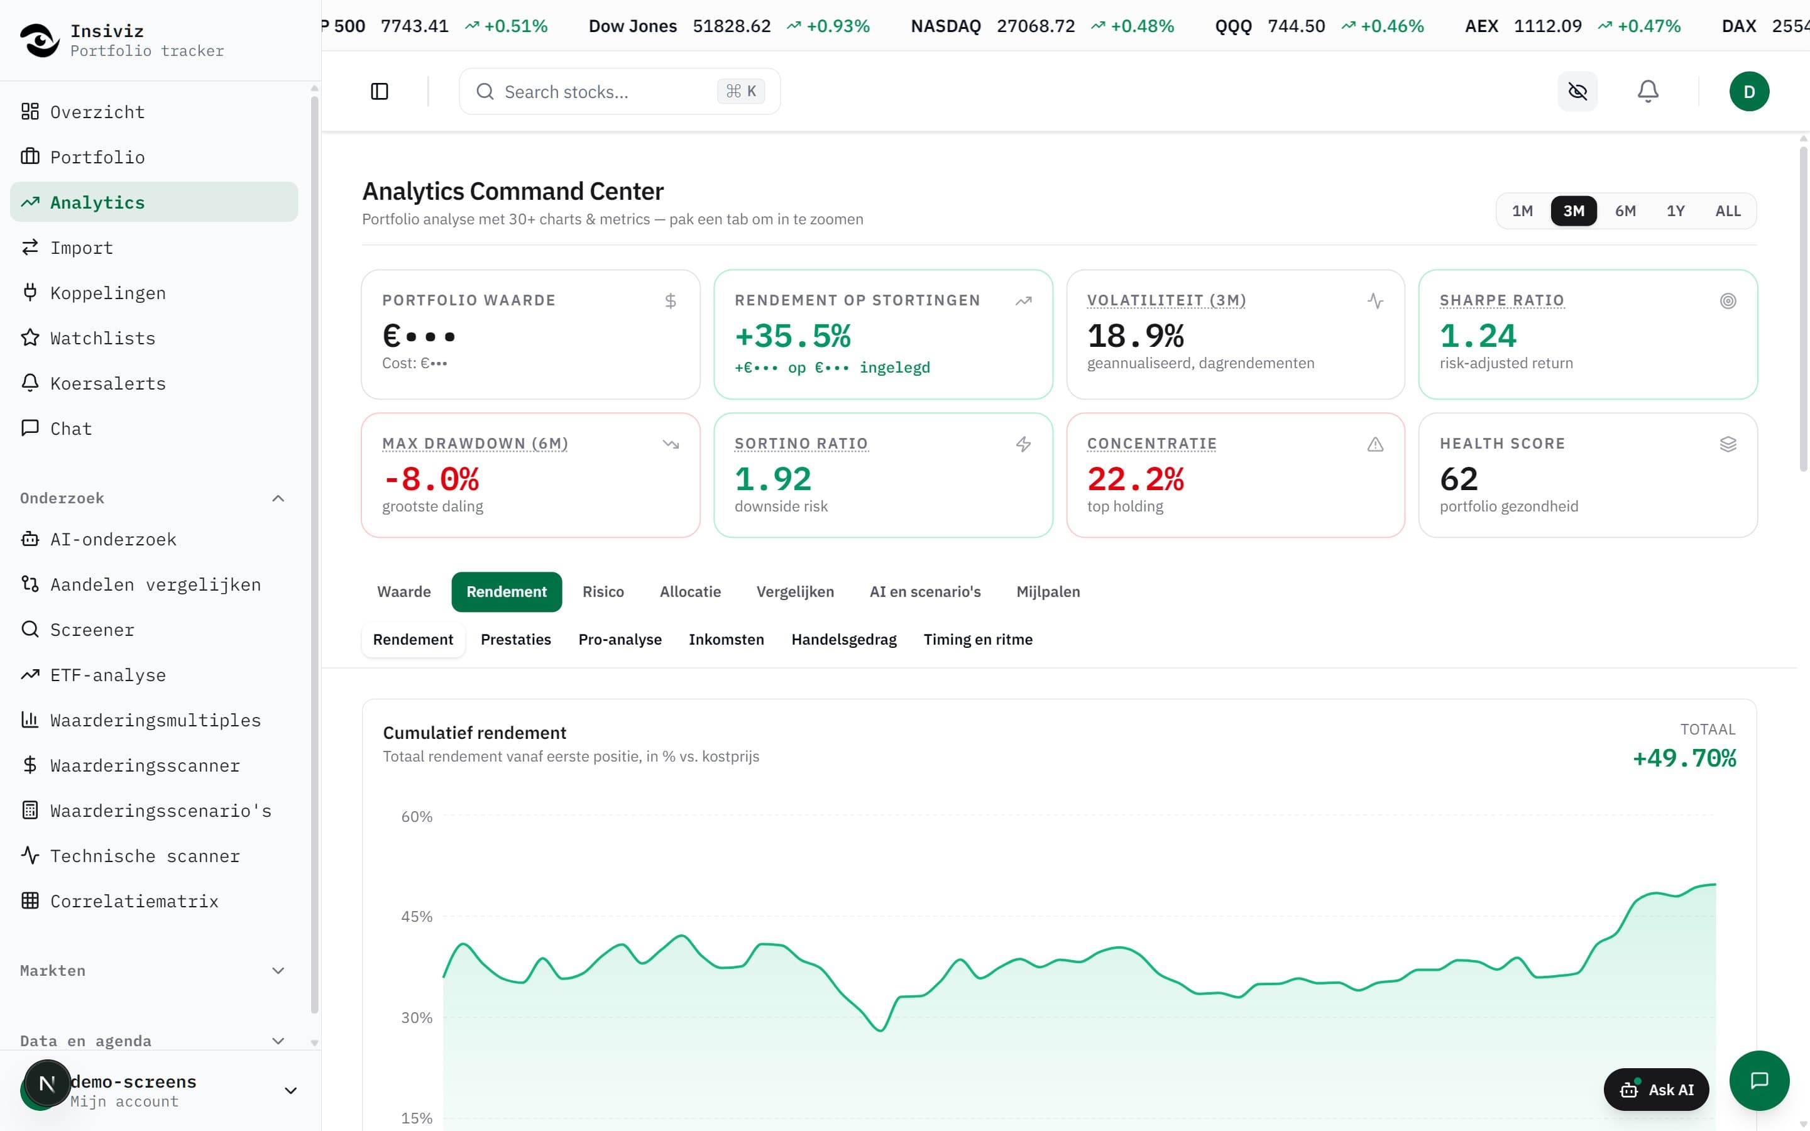The image size is (1810, 1131).
Task: Click the Ask AI button
Action: [1656, 1089]
